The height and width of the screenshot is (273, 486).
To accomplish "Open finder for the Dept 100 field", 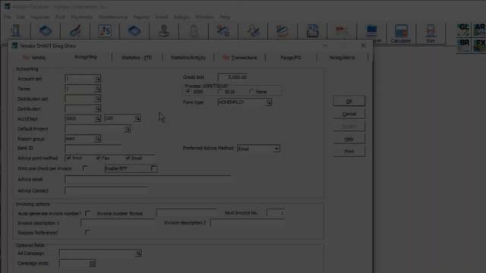I will click(137, 118).
